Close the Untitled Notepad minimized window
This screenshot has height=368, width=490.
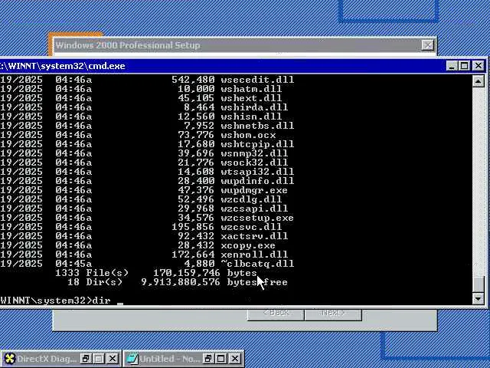coord(235,359)
